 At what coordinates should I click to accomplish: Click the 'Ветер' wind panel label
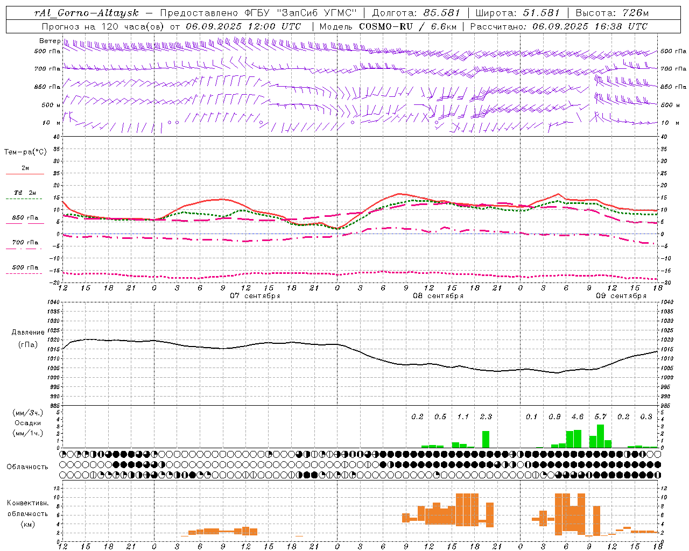click(x=50, y=41)
